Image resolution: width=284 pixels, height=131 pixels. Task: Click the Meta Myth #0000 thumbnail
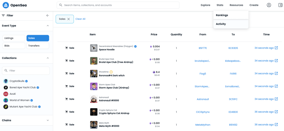pyautogui.click(x=94, y=125)
